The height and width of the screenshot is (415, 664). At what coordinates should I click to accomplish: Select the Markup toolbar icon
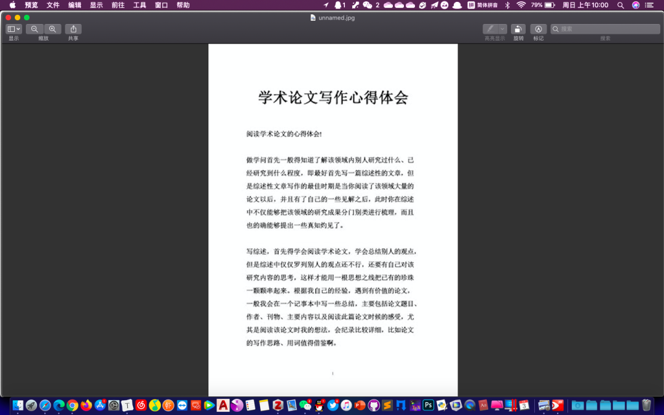click(538, 28)
